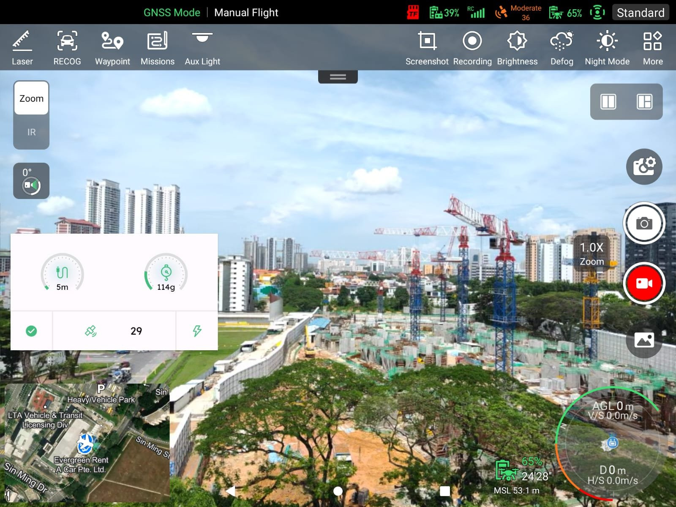Screen dimensions: 676x507
Task: Tap the 1.0X Zoom level control
Action: tap(591, 254)
